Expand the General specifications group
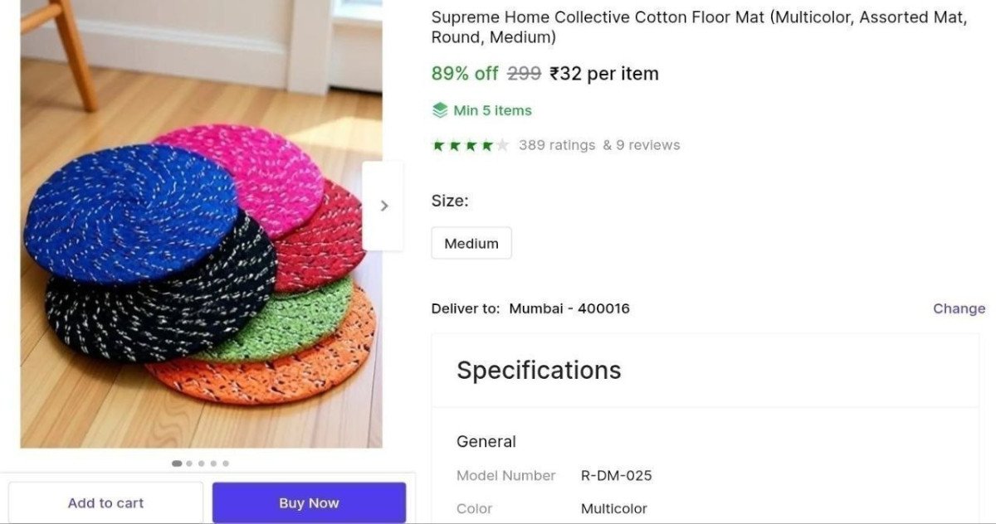 click(x=486, y=441)
